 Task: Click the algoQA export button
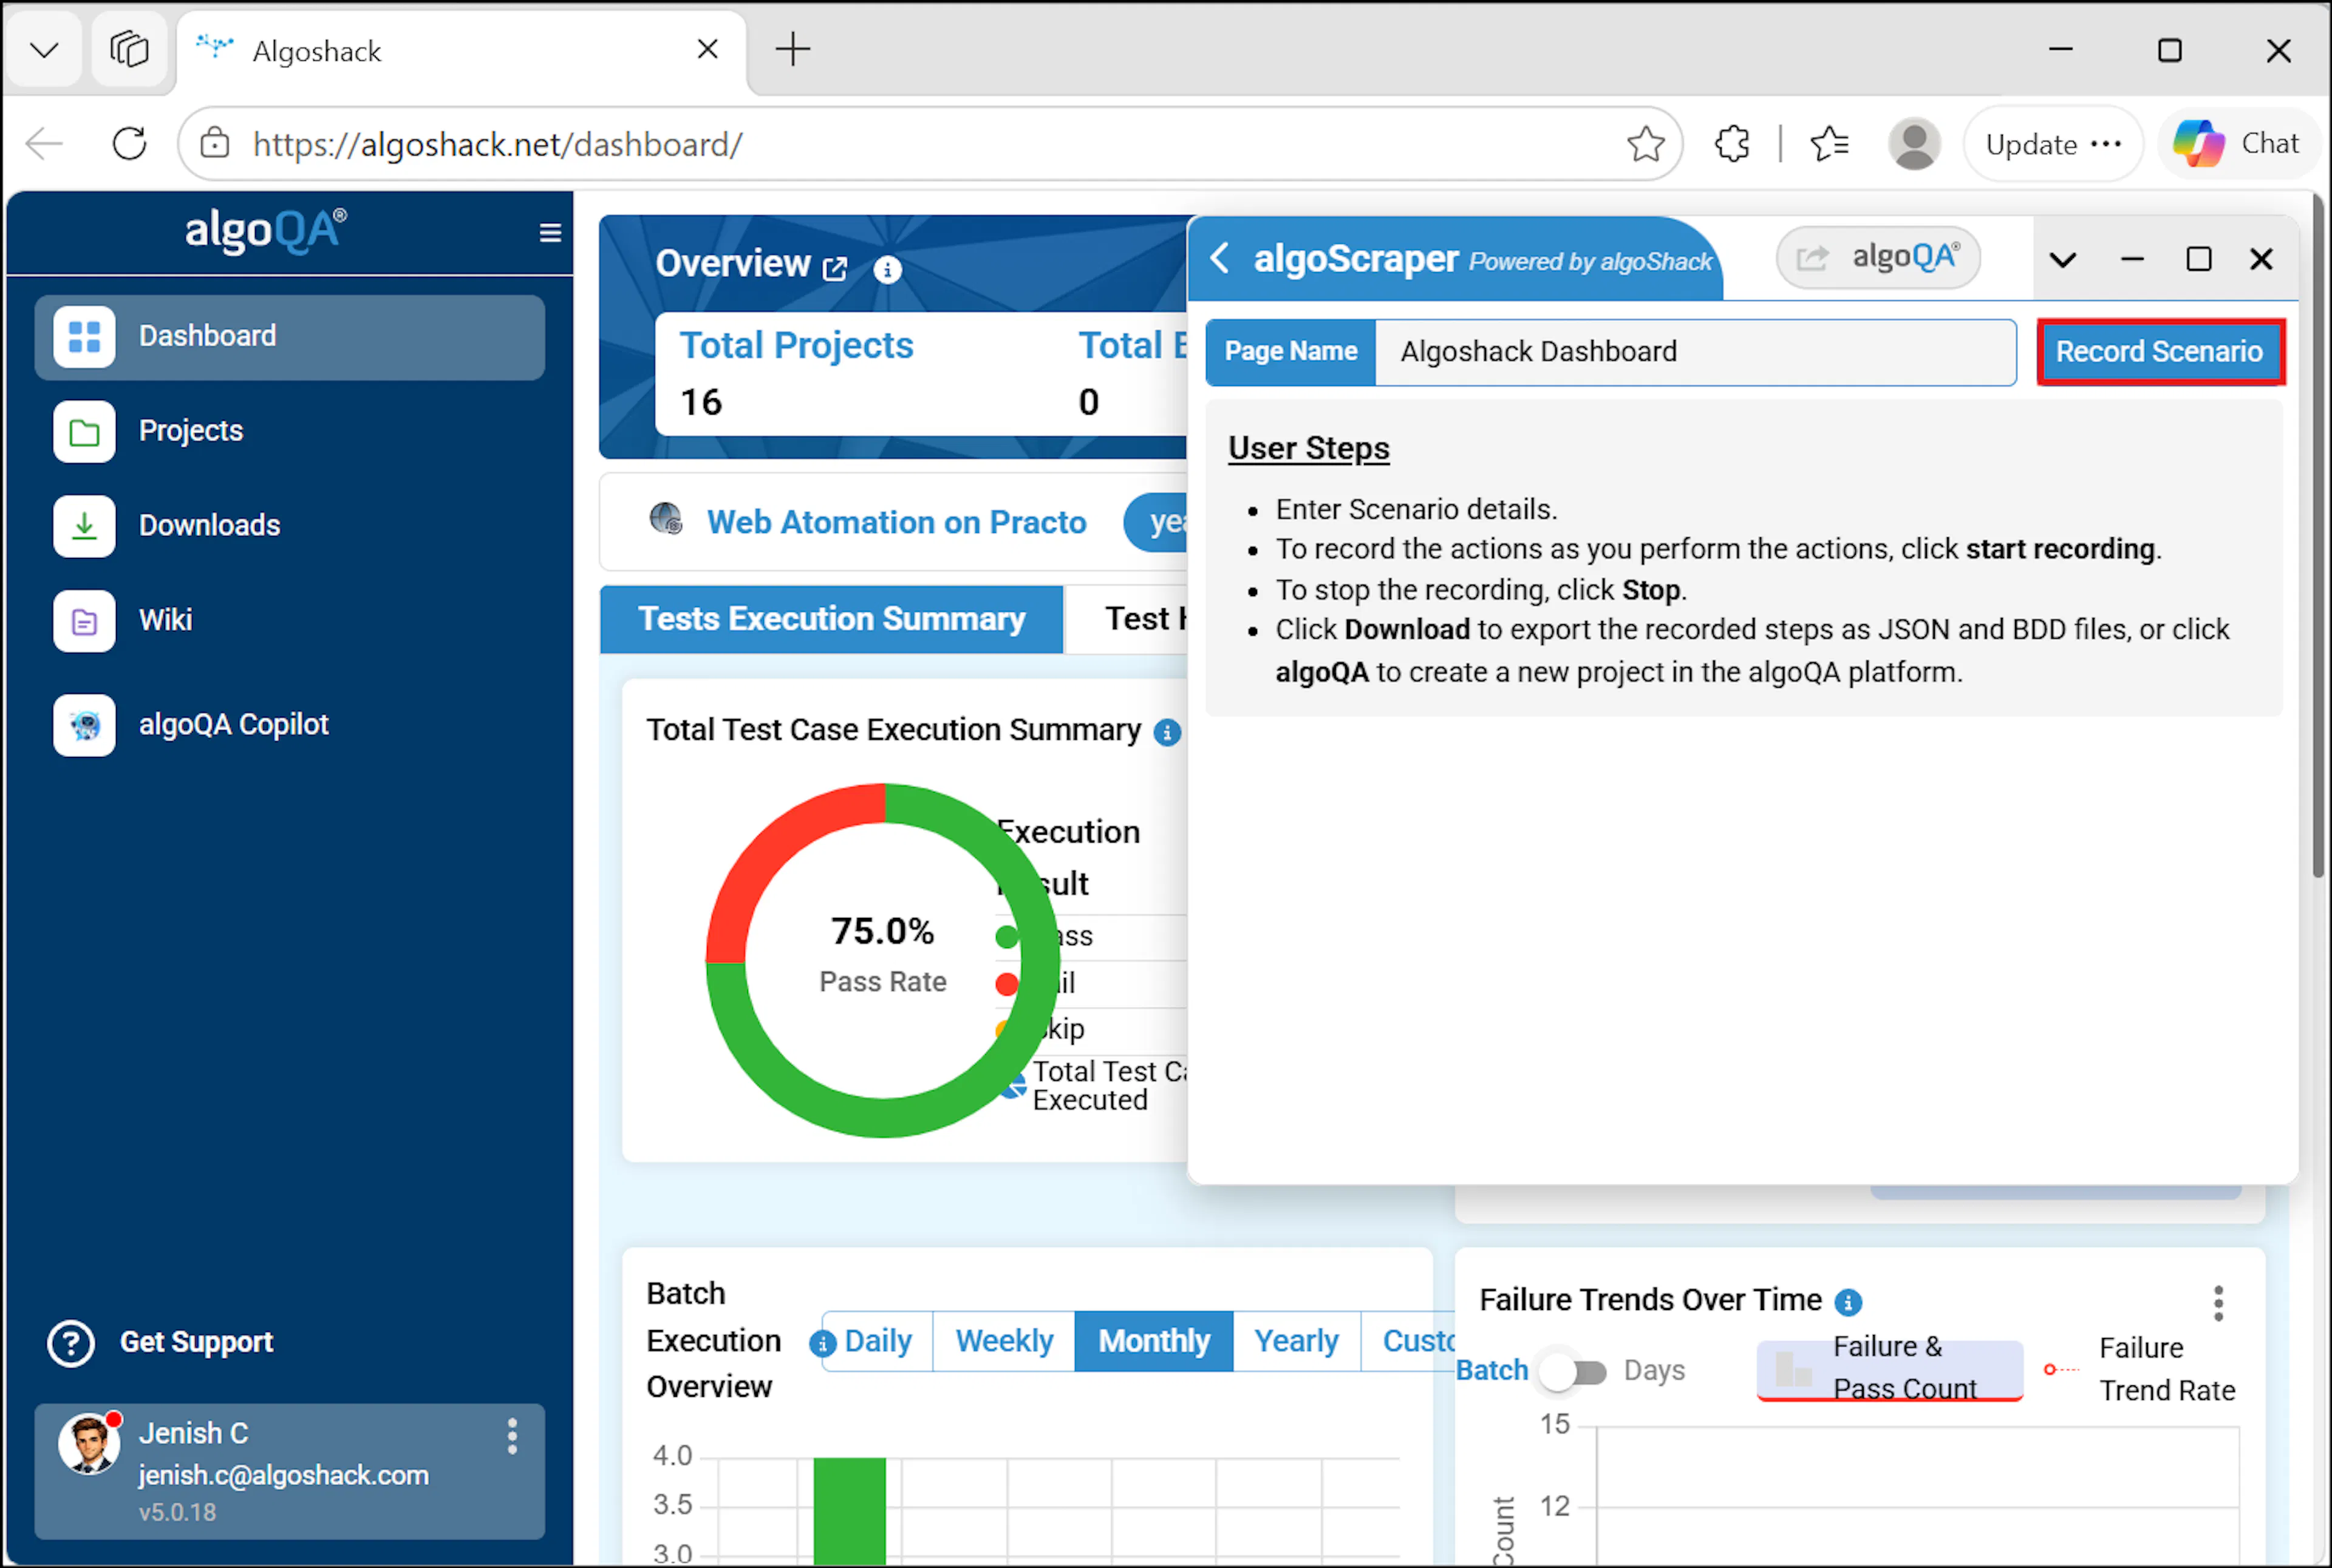click(x=1878, y=258)
